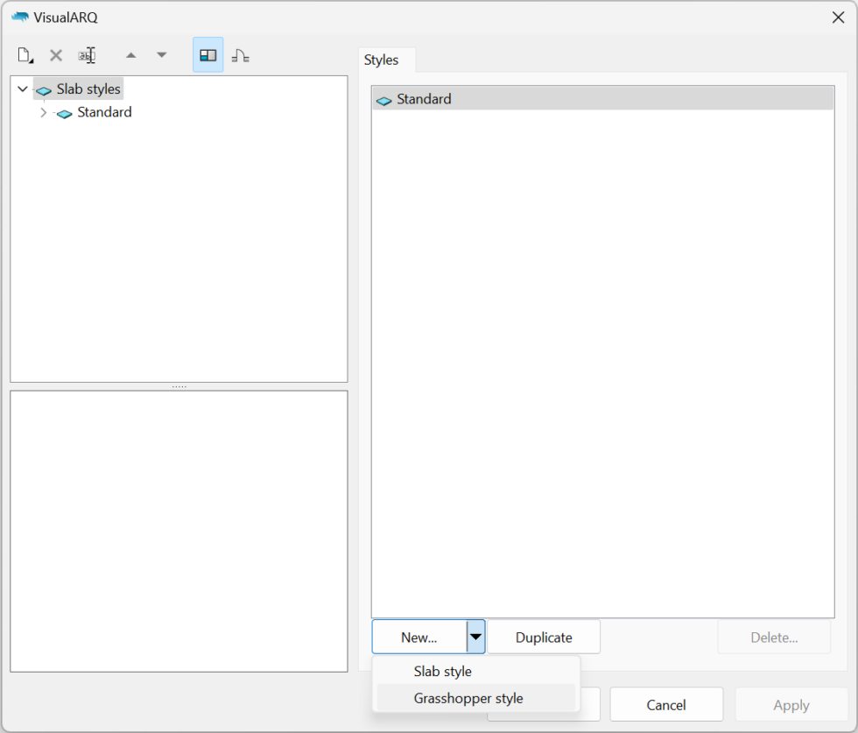Click the dropdown arrow beside New...
This screenshot has height=733, width=858.
click(475, 638)
